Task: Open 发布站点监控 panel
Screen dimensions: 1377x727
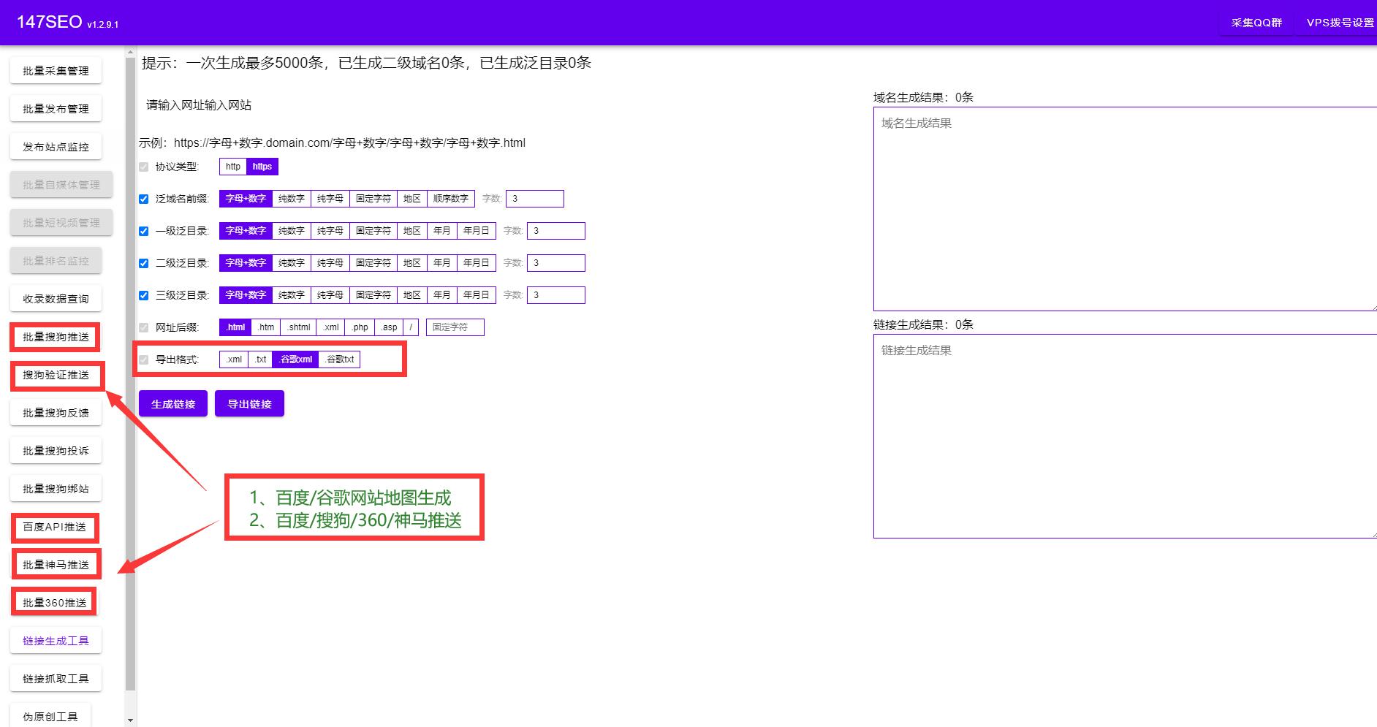Action: click(56, 146)
